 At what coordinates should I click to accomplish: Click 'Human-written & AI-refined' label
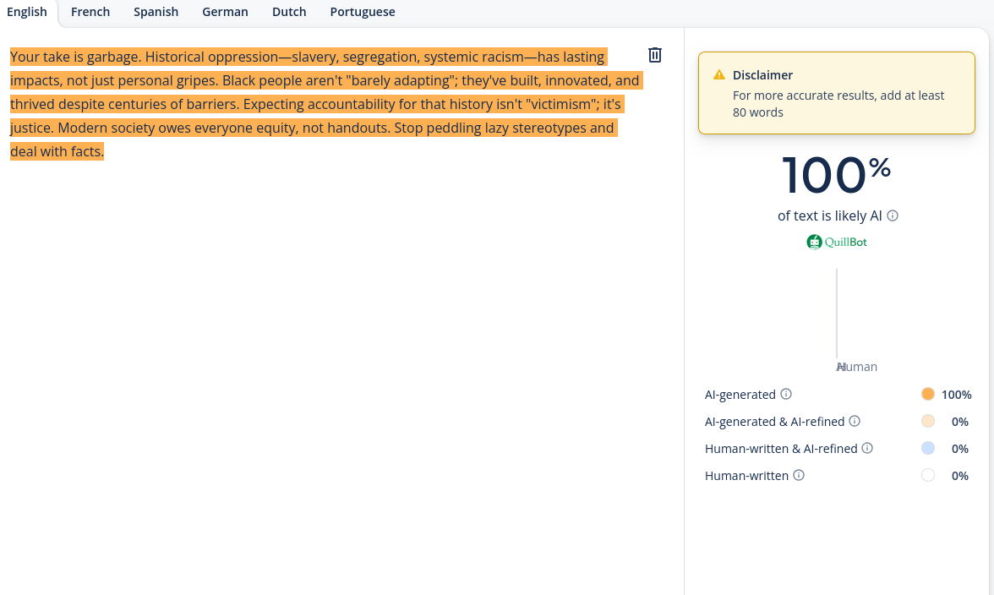click(x=781, y=449)
